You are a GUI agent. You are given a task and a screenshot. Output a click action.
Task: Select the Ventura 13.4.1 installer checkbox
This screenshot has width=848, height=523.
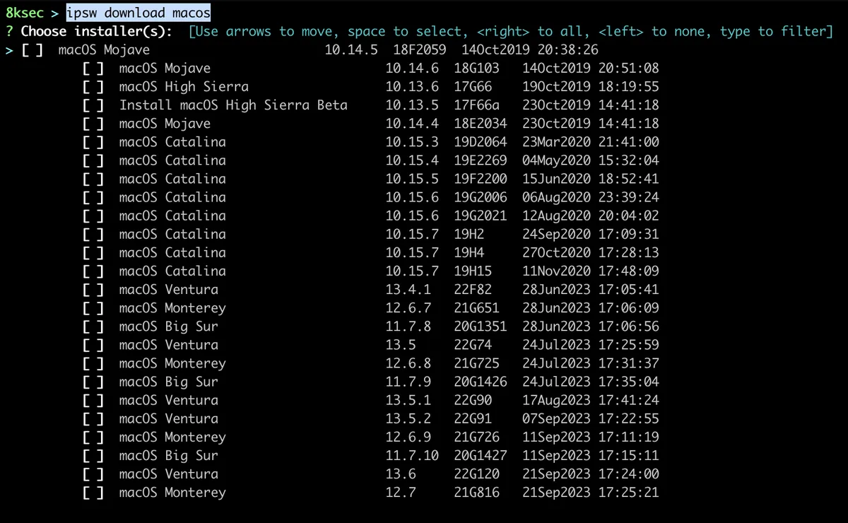pos(94,290)
